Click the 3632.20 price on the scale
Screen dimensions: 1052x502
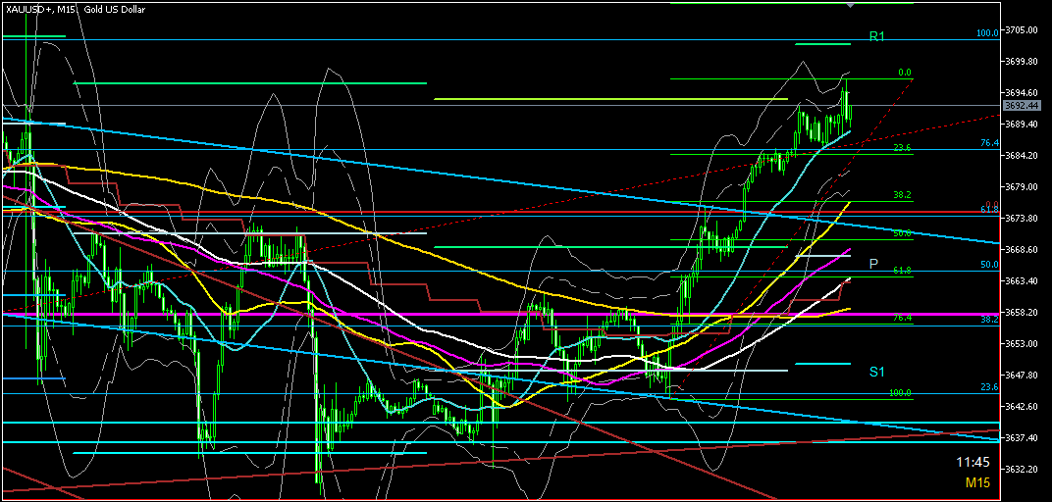pyautogui.click(x=1022, y=470)
